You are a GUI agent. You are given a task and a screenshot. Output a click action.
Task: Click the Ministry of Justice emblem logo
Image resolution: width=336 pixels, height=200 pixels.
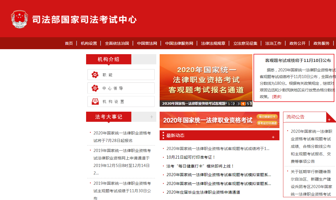(20, 19)
